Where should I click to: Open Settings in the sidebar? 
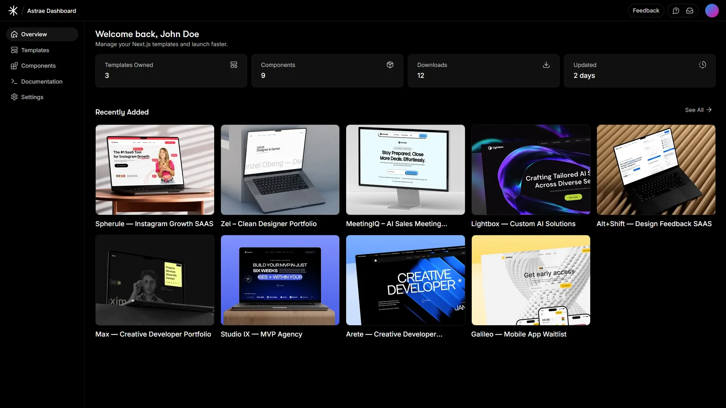(x=32, y=97)
